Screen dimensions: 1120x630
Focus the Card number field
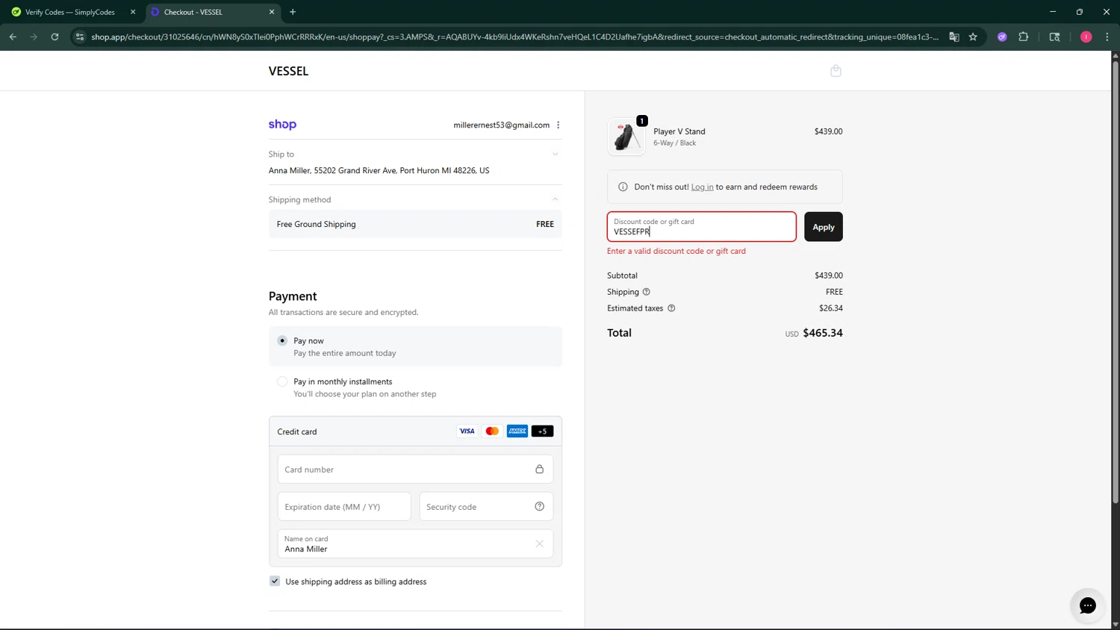(x=415, y=470)
